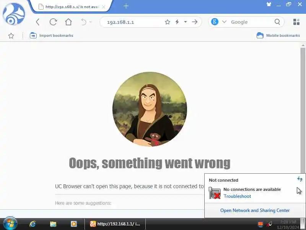Click the vertical scrollbar on the page
Viewport: 306px width, 230px height.
303,110
